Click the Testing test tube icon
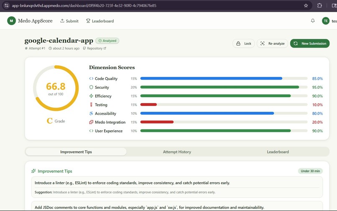This screenshot has width=337, height=211. click(x=91, y=105)
